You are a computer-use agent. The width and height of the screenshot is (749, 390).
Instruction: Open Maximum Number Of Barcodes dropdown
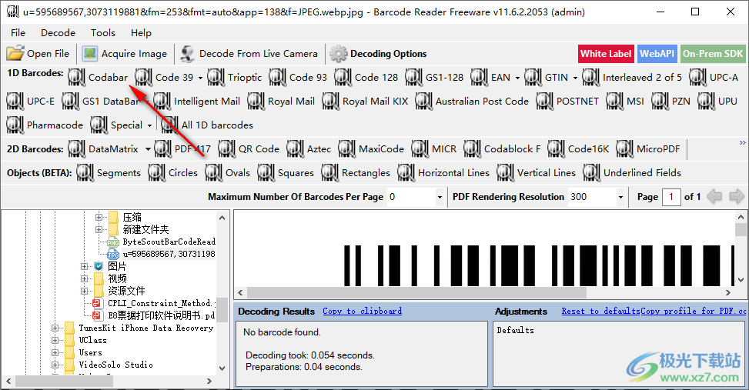[x=440, y=197]
